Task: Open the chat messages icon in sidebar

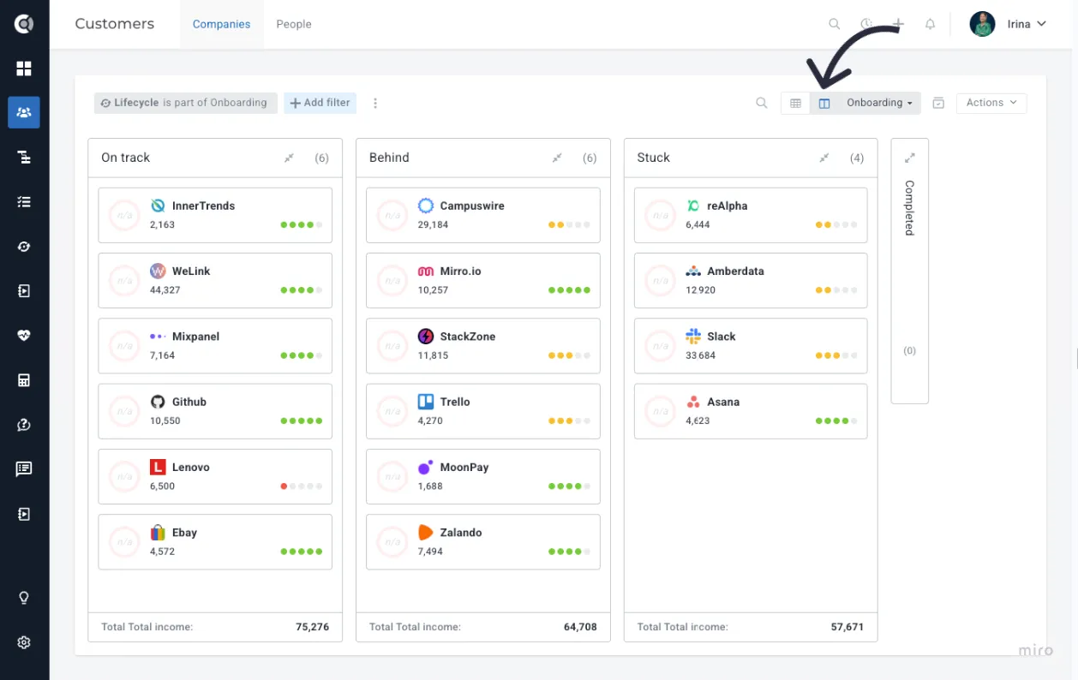Action: coord(24,468)
